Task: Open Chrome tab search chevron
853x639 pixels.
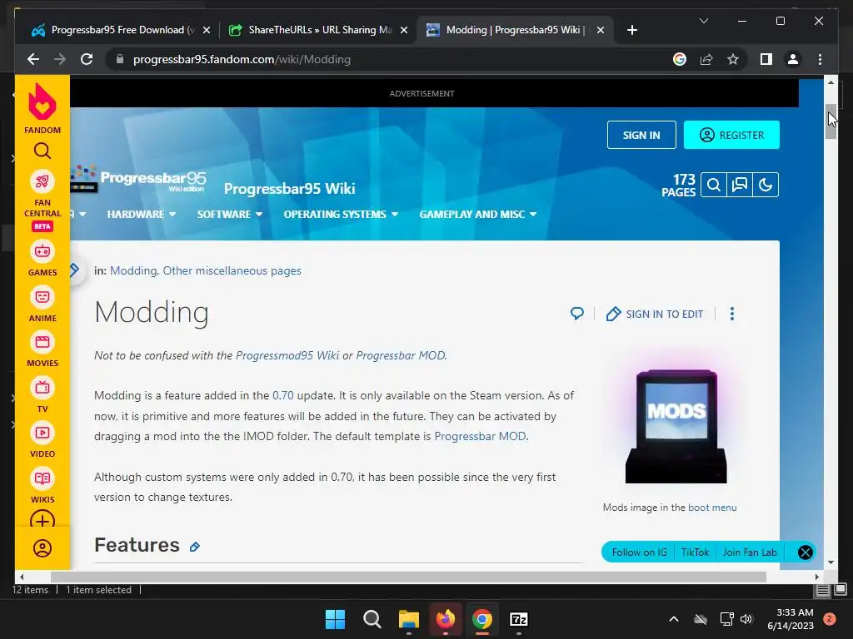Action: pos(703,21)
